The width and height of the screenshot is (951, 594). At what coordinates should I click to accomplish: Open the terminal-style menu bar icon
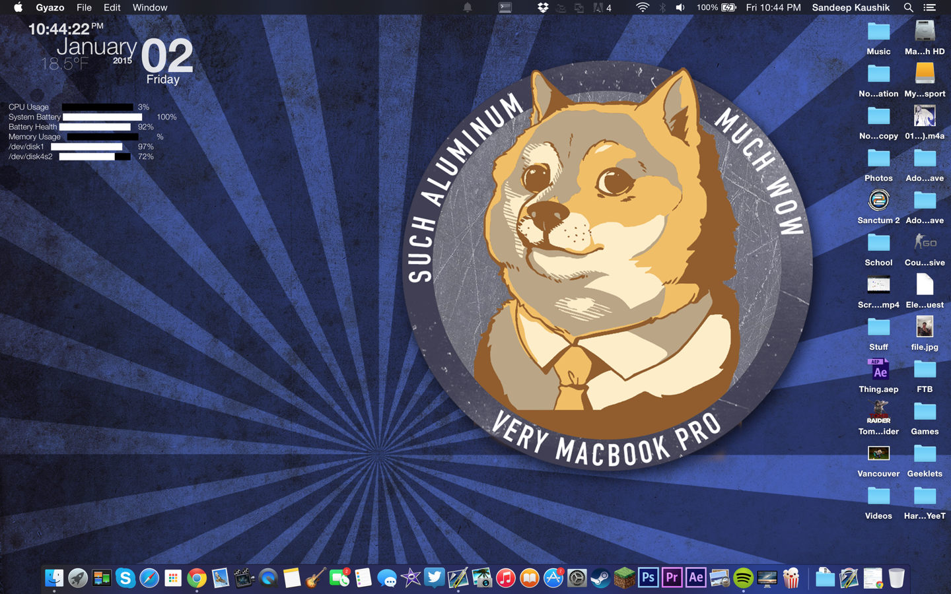pyautogui.click(x=505, y=7)
